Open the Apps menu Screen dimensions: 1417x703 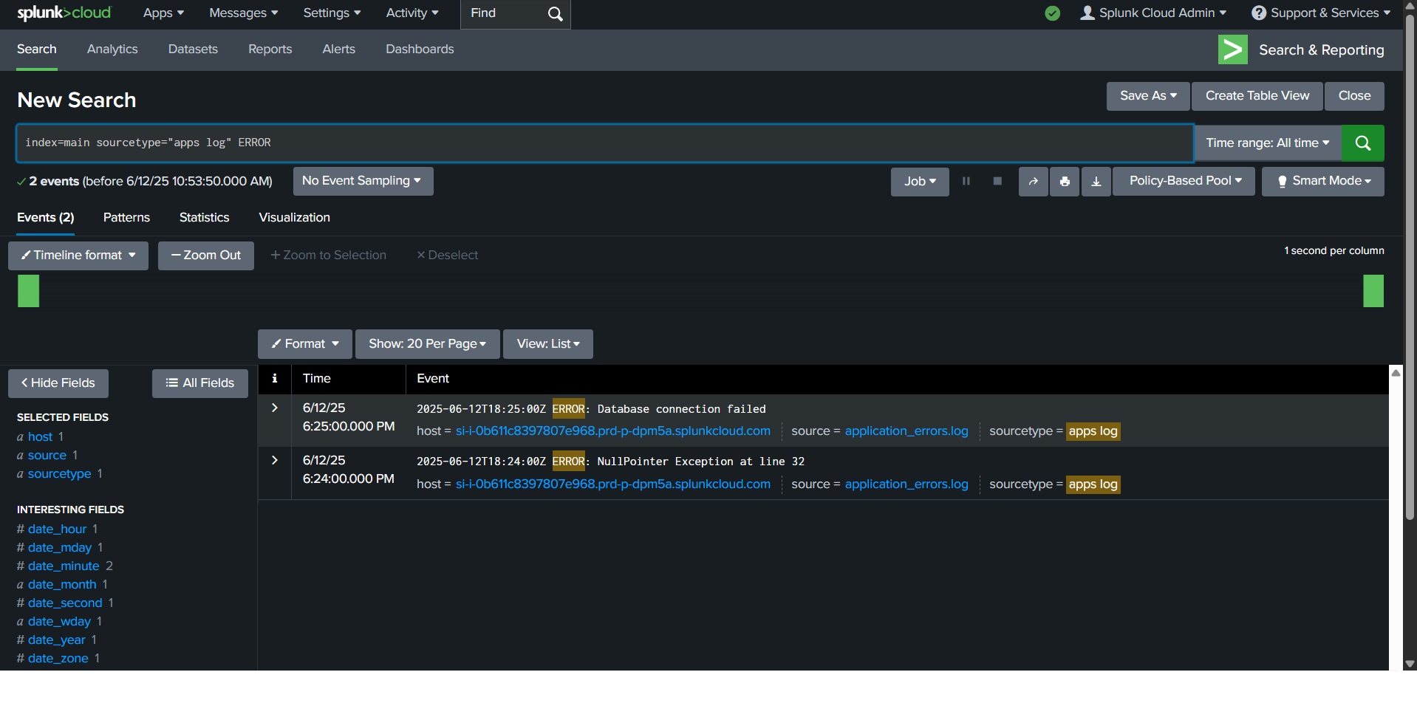pyautogui.click(x=163, y=13)
